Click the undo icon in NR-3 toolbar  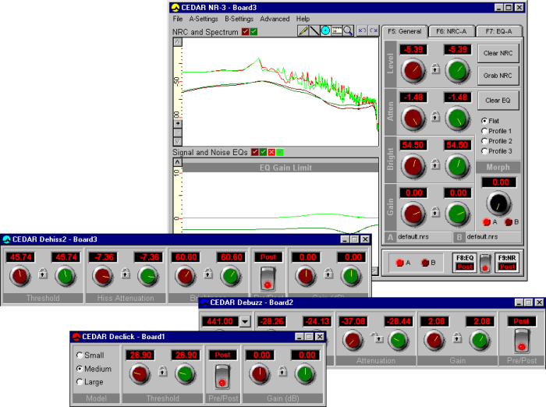[362, 30]
